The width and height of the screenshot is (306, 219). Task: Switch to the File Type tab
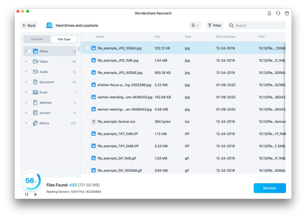click(64, 39)
